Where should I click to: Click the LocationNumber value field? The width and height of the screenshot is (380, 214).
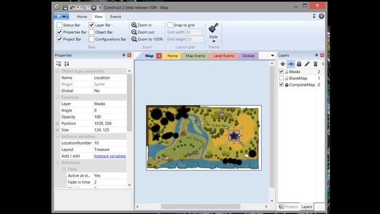coord(109,143)
